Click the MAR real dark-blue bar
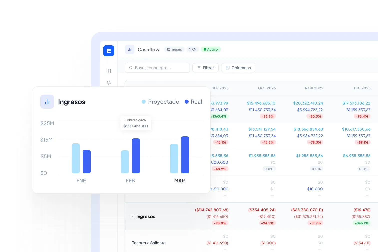 pyautogui.click(x=185, y=155)
